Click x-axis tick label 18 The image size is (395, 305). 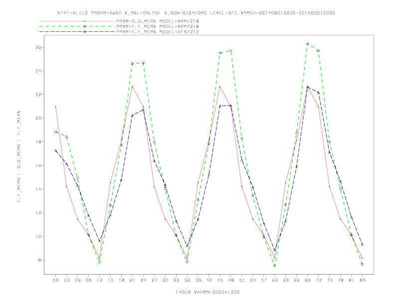(121, 280)
